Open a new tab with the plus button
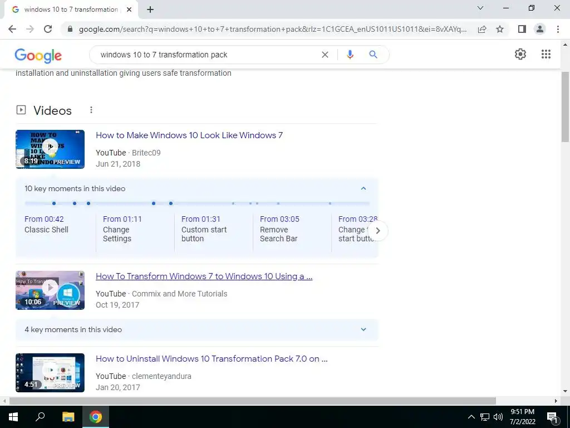Viewport: 570px width, 428px height. (x=150, y=10)
